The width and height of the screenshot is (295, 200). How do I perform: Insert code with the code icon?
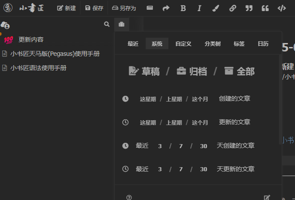point(282,8)
